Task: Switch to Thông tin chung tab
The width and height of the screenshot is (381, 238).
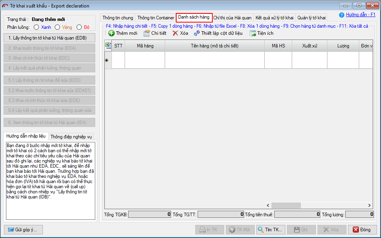Action: point(118,18)
